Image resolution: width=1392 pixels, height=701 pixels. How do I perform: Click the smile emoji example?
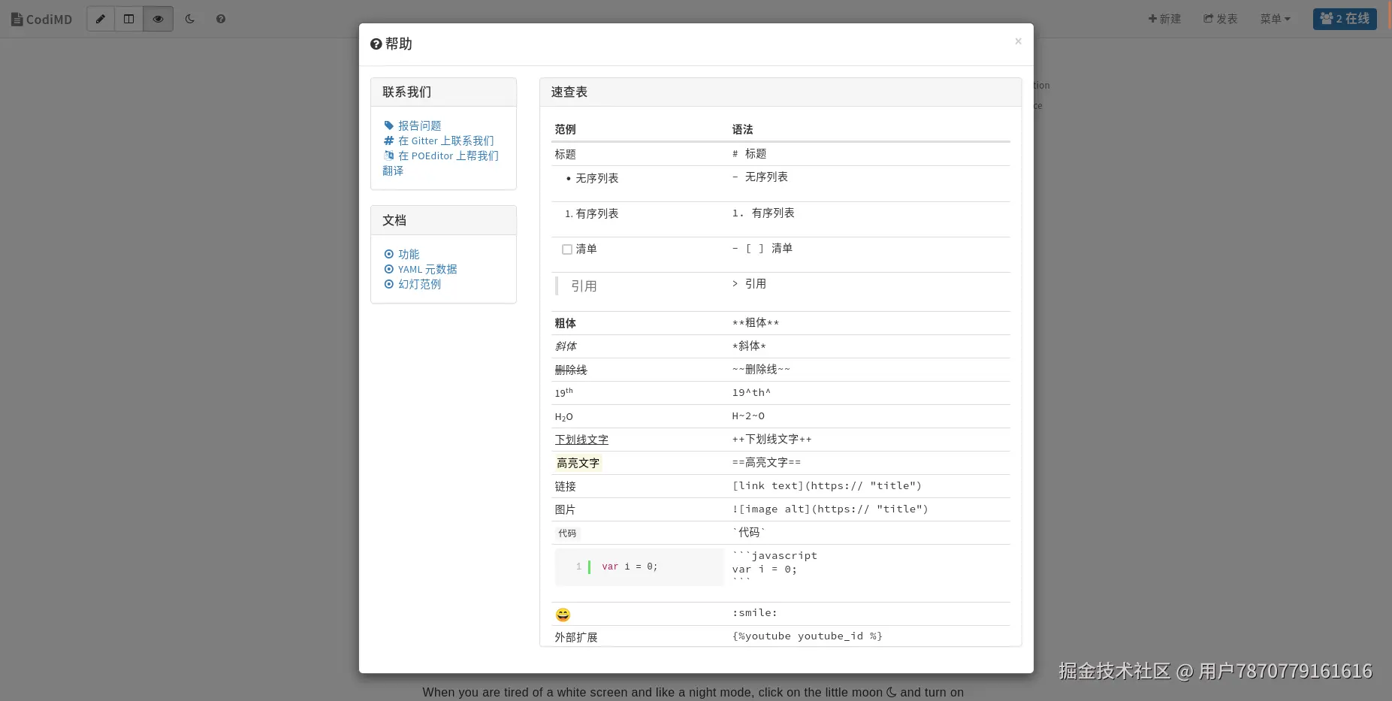pyautogui.click(x=563, y=615)
